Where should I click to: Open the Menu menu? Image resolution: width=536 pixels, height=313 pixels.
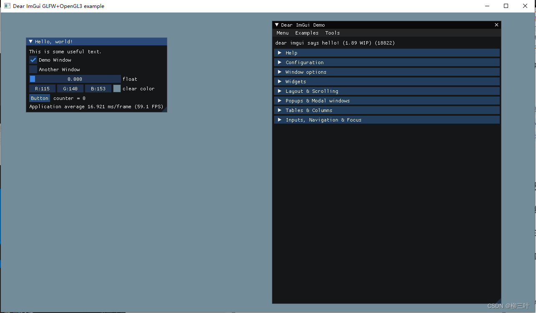282,33
